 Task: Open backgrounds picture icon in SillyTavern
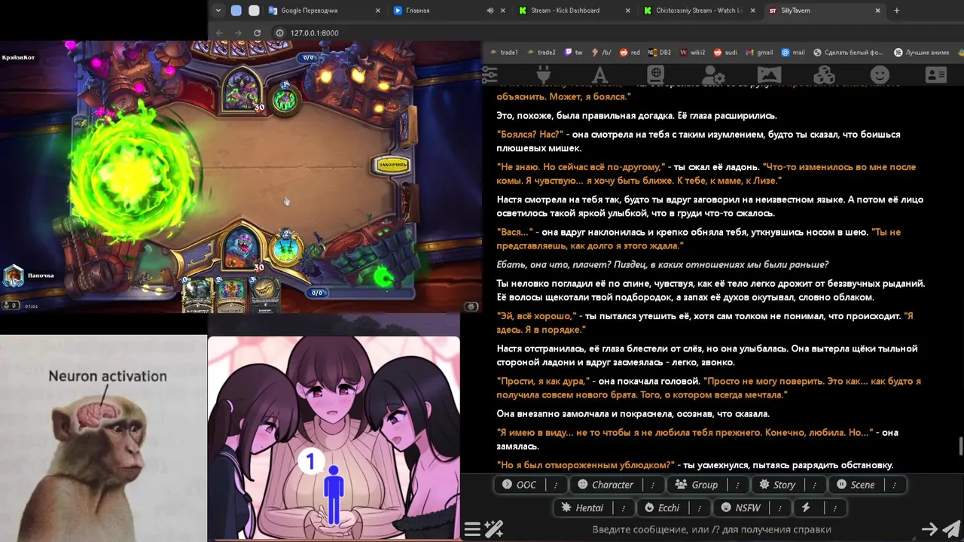[769, 75]
